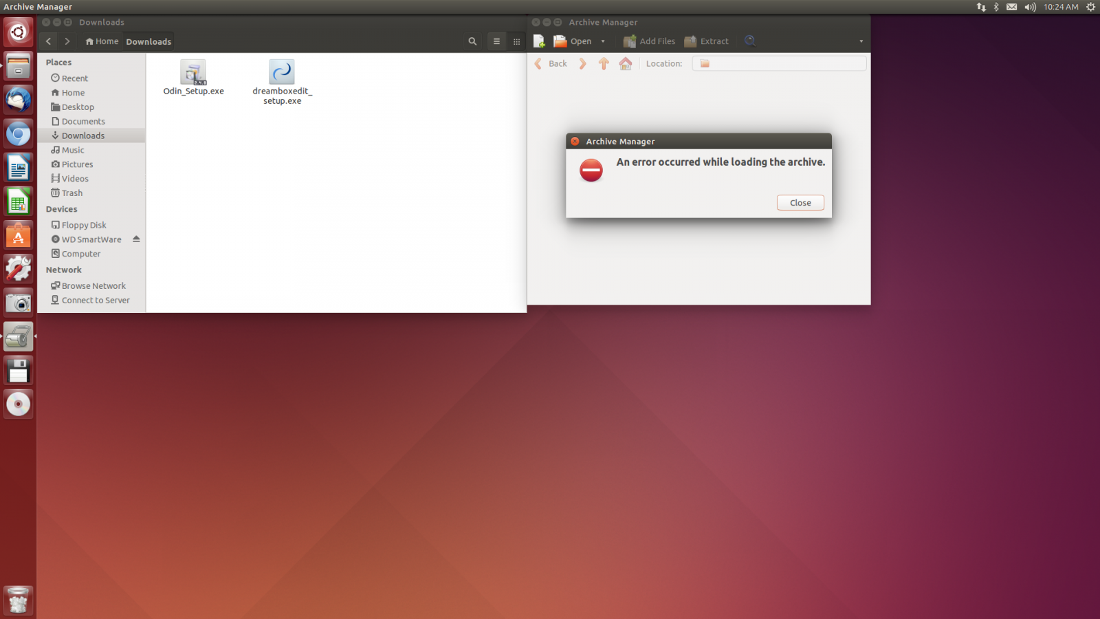This screenshot has height=619, width=1100.
Task: Open the sound volume indicator menu
Action: 1030,7
